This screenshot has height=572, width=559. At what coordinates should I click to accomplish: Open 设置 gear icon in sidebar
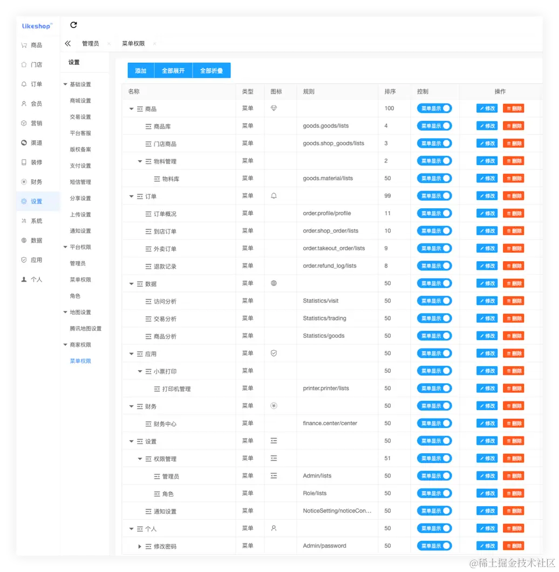(x=24, y=201)
